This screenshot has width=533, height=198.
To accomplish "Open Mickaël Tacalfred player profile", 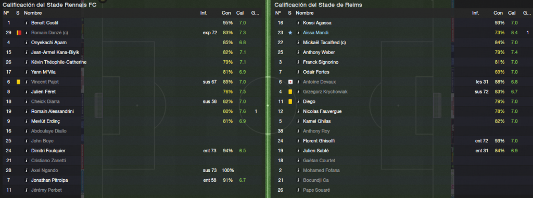I will (x=324, y=43).
